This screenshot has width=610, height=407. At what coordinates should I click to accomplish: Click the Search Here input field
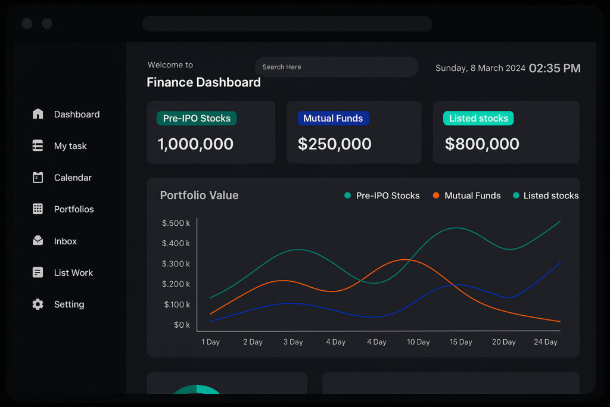point(337,67)
